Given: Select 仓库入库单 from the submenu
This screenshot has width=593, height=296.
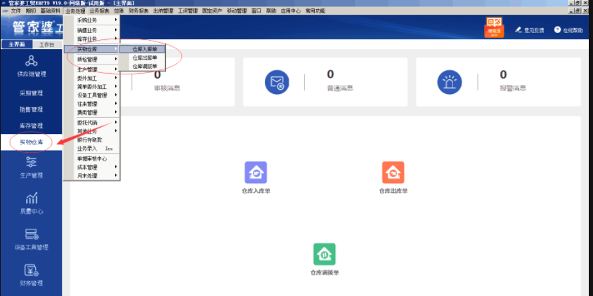Looking at the screenshot, I should tap(145, 50).
